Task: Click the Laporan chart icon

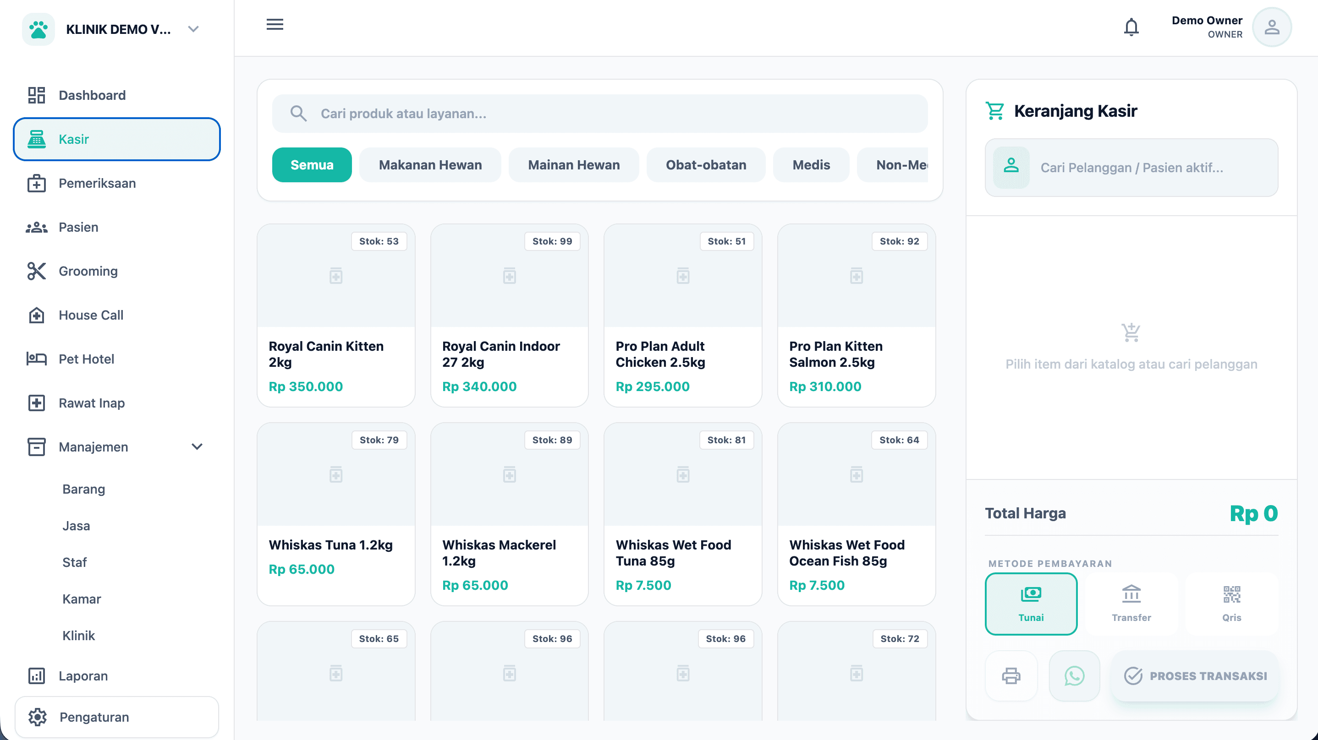Action: pyautogui.click(x=36, y=676)
